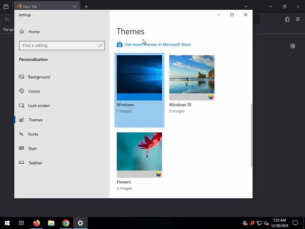Click the Settings gear on the taskbar

click(80, 223)
